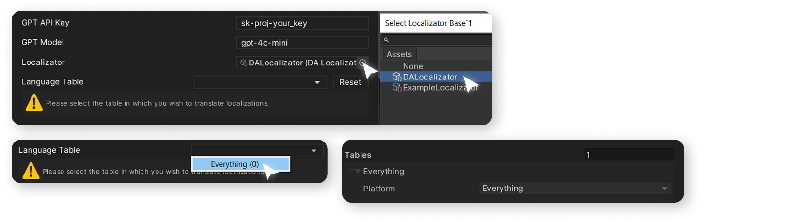The height and width of the screenshot is (221, 801).
Task: Click the Reset button
Action: click(350, 82)
